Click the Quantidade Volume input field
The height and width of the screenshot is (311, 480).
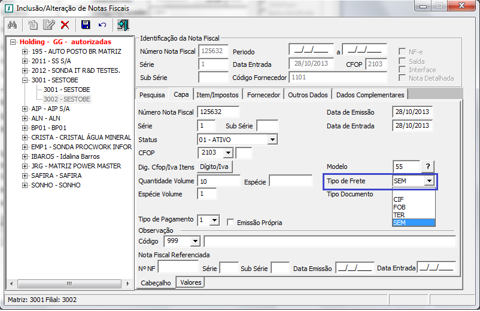[x=218, y=181]
